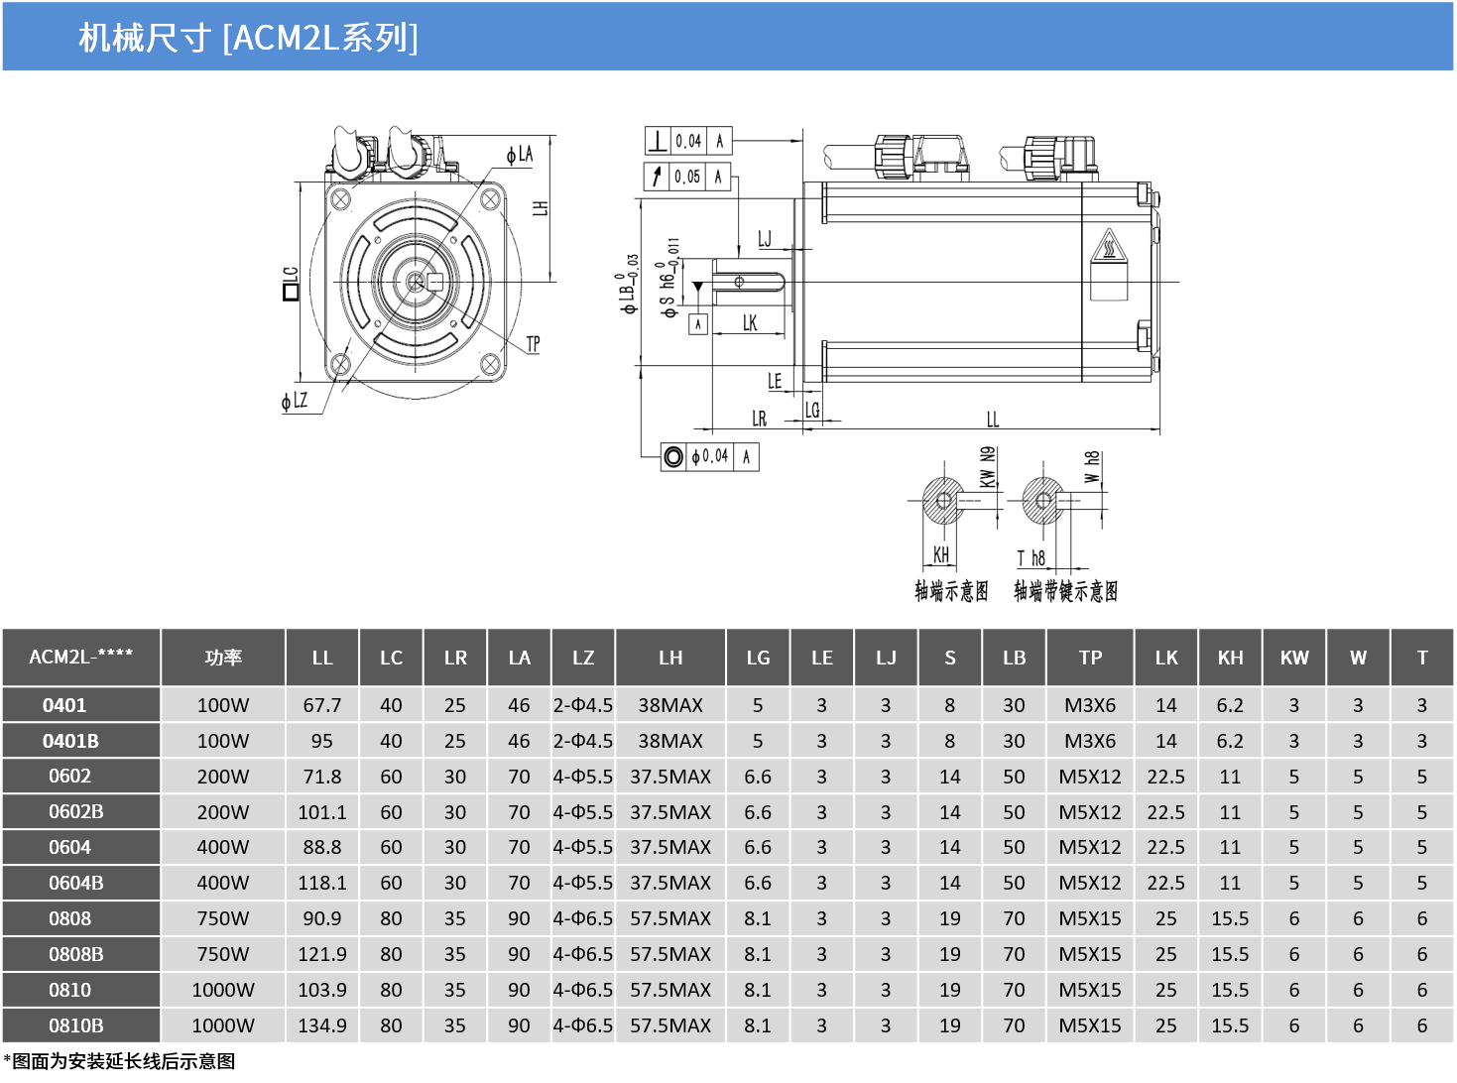Select model row label 0602B
Viewport: 1457px width, 1083px height.
pyautogui.click(x=76, y=811)
